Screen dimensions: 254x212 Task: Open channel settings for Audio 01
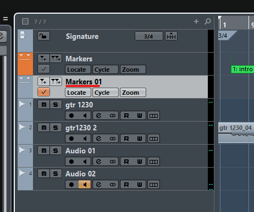(98, 162)
